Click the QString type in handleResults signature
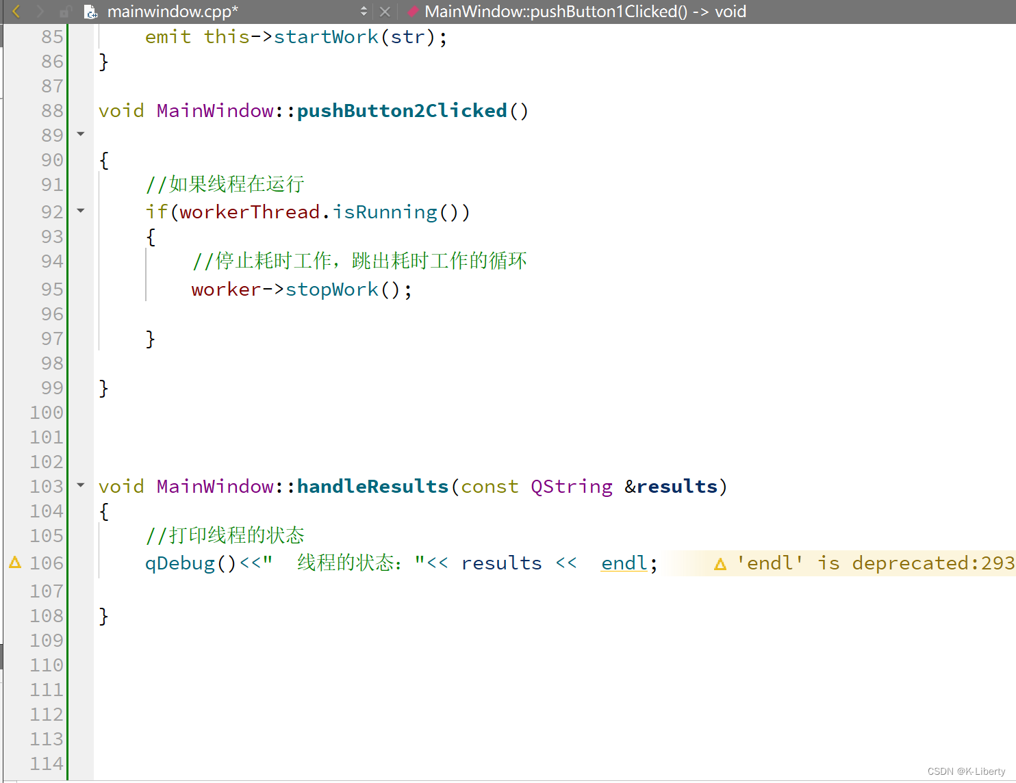The width and height of the screenshot is (1016, 783). click(572, 487)
